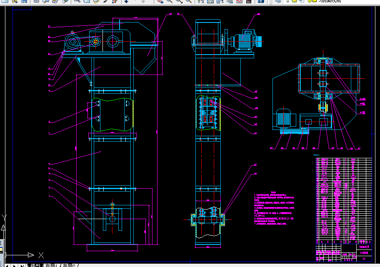Activate the Match Properties brush icon

point(105,1)
